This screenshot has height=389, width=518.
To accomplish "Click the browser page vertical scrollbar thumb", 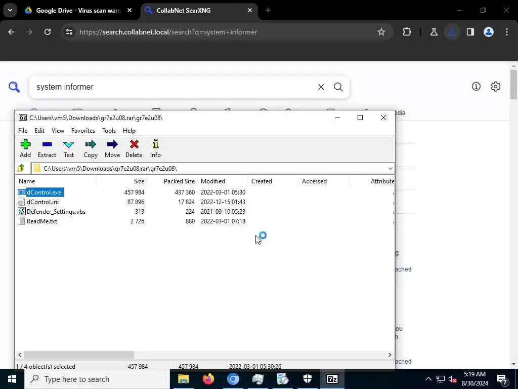I will 513,85.
